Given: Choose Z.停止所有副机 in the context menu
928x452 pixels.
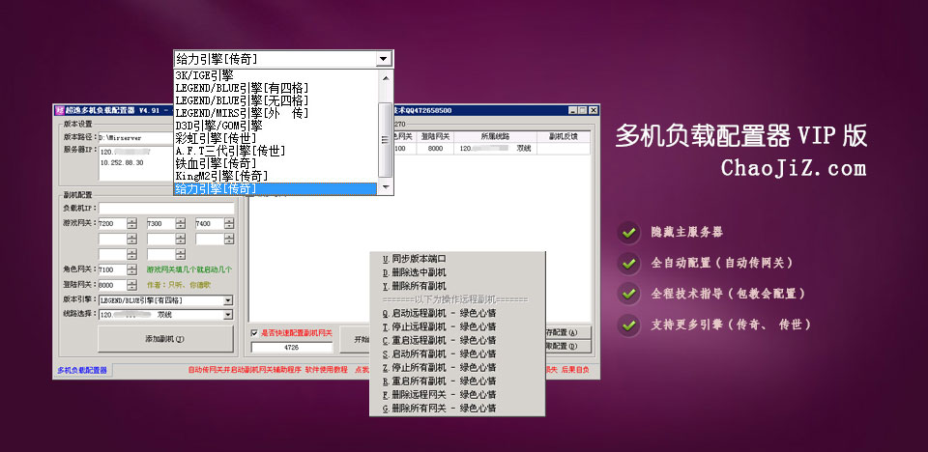Looking at the screenshot, I should (x=457, y=367).
